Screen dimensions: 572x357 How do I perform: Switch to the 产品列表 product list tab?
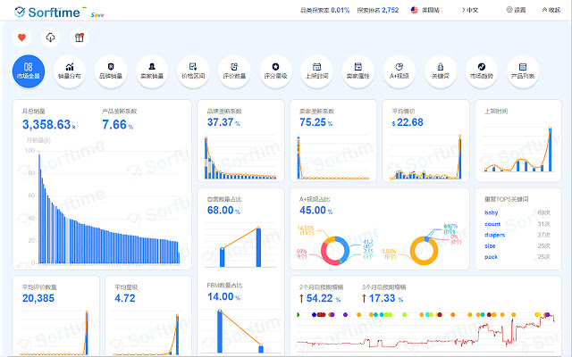523,71
